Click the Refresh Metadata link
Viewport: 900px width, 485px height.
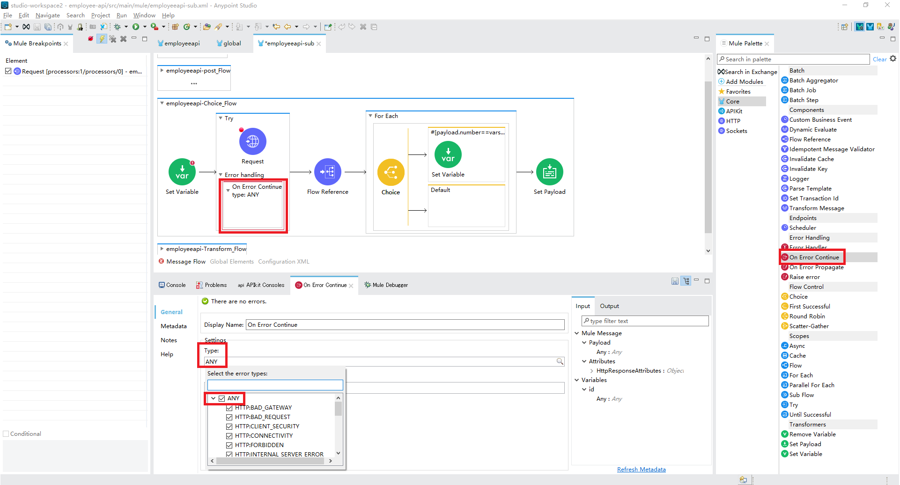tap(642, 470)
